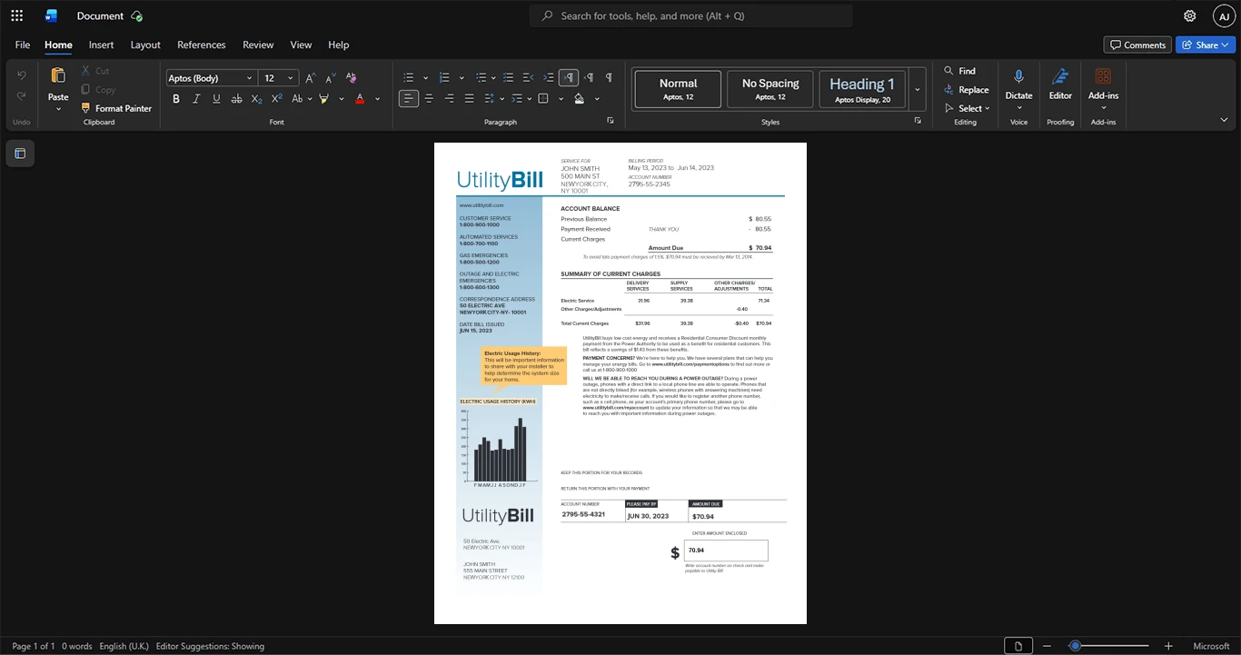
Task: Open the References tab
Action: pyautogui.click(x=201, y=45)
